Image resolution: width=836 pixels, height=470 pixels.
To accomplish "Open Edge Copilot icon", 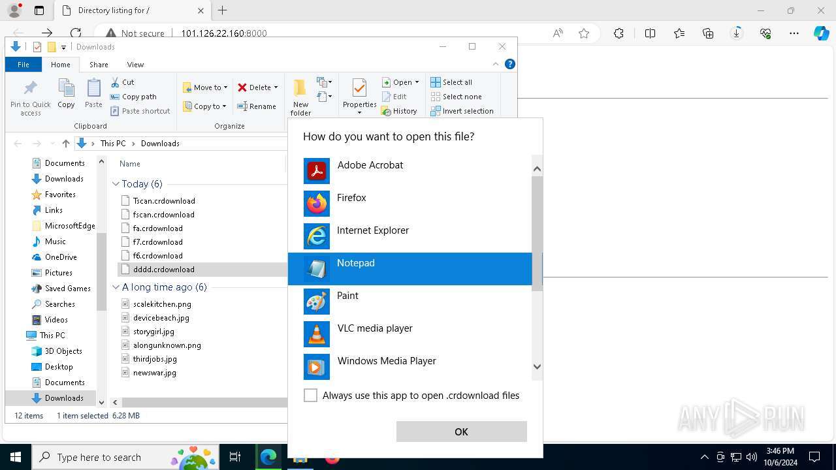I will tap(821, 33).
